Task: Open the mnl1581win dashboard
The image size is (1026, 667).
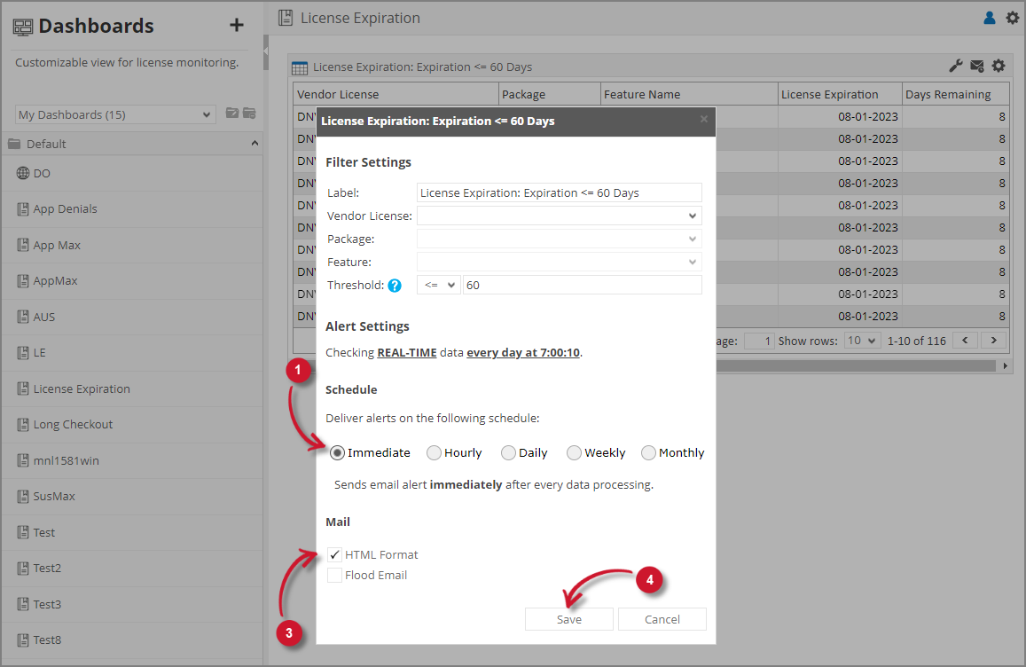Action: pyautogui.click(x=132, y=461)
